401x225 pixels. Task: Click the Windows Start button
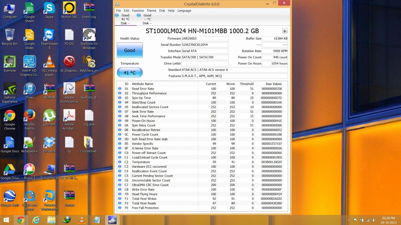6,220
